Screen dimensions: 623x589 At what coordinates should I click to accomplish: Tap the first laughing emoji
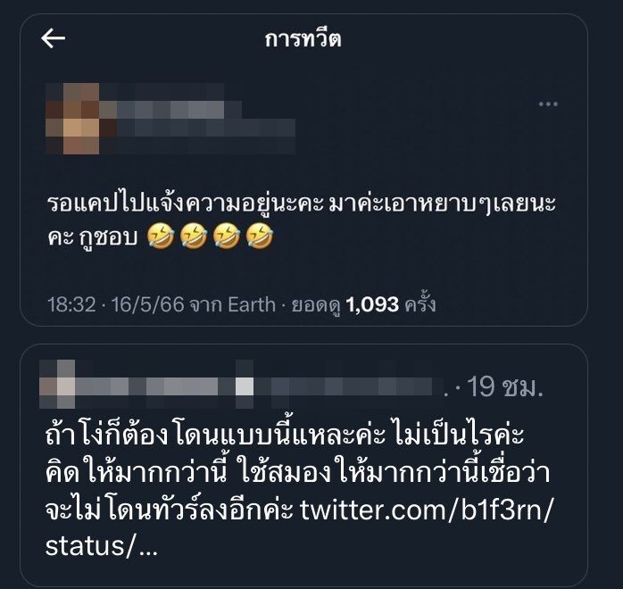pos(161,236)
